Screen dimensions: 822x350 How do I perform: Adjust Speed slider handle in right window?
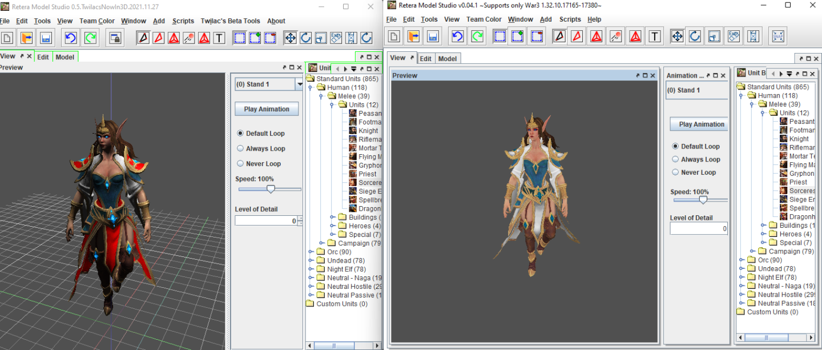pos(703,200)
